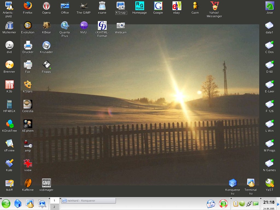Viewport: 280px width, 210px height.
Task: Open the K3b burning application icon
Action: 9,85
